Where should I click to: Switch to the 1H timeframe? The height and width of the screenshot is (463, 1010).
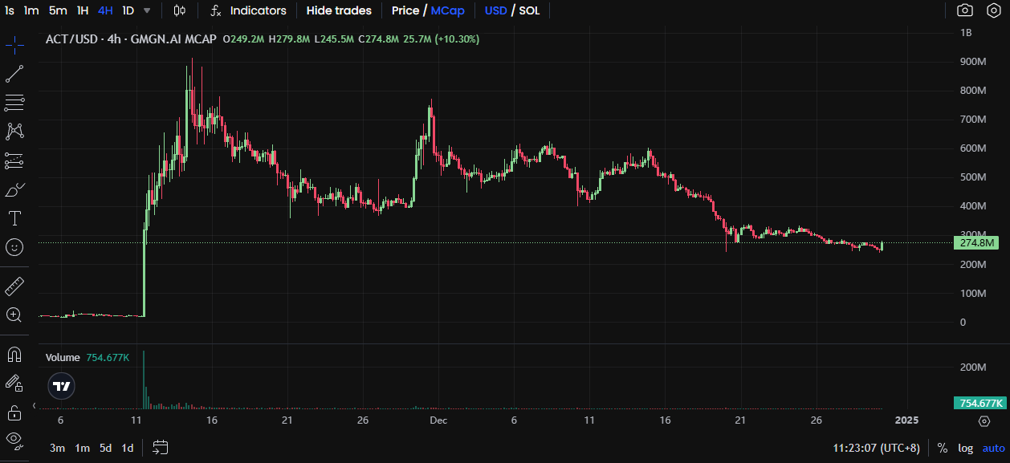click(x=83, y=10)
